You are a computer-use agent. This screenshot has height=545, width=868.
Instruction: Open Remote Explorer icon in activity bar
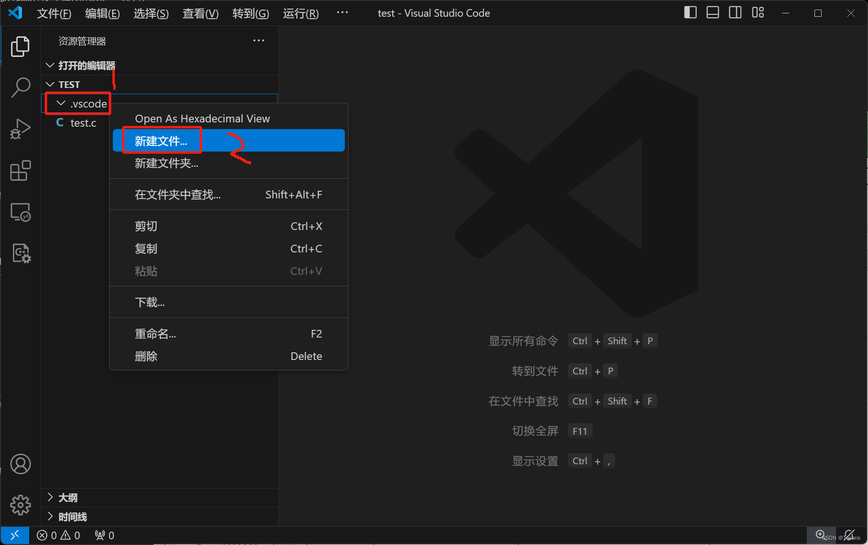20,212
